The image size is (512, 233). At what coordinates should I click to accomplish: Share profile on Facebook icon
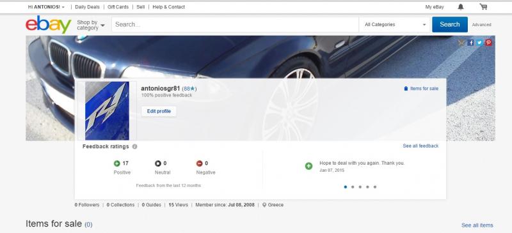(470, 43)
